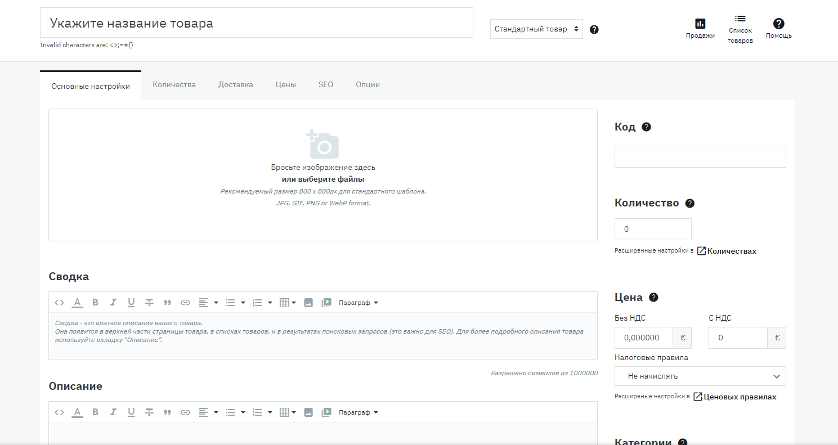Apply blockquote in Сводка editor toolbar
The width and height of the screenshot is (838, 445).
(x=167, y=303)
